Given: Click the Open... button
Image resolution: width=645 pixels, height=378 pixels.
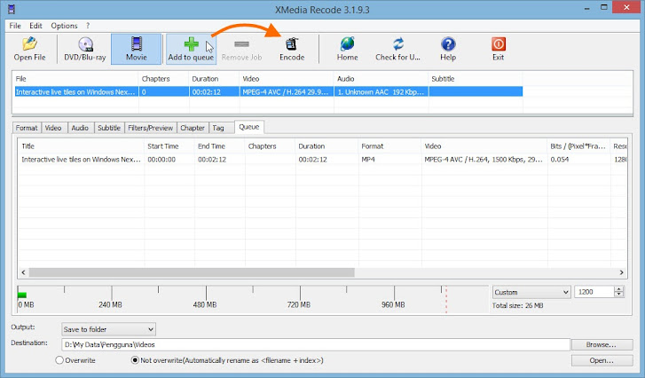Looking at the screenshot, I should point(602,360).
